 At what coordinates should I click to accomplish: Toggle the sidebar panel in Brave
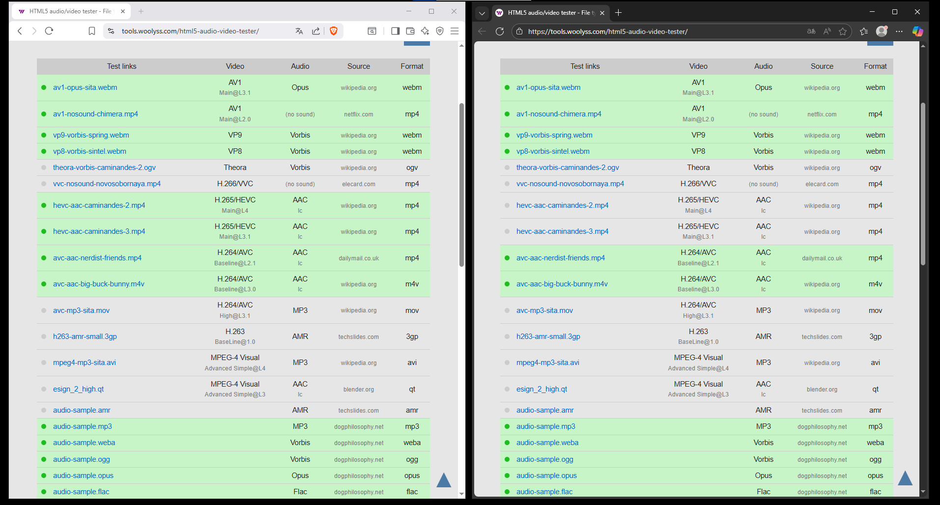point(395,31)
